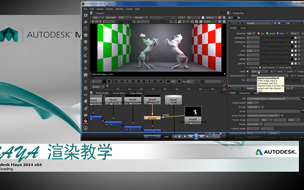Open the Color nodes wheel icon
Screen dimensions: 304x190
coord(85,42)
